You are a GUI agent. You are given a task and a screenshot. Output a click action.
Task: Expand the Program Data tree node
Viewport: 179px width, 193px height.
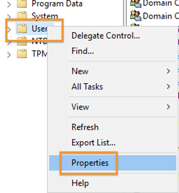[x=9, y=5]
